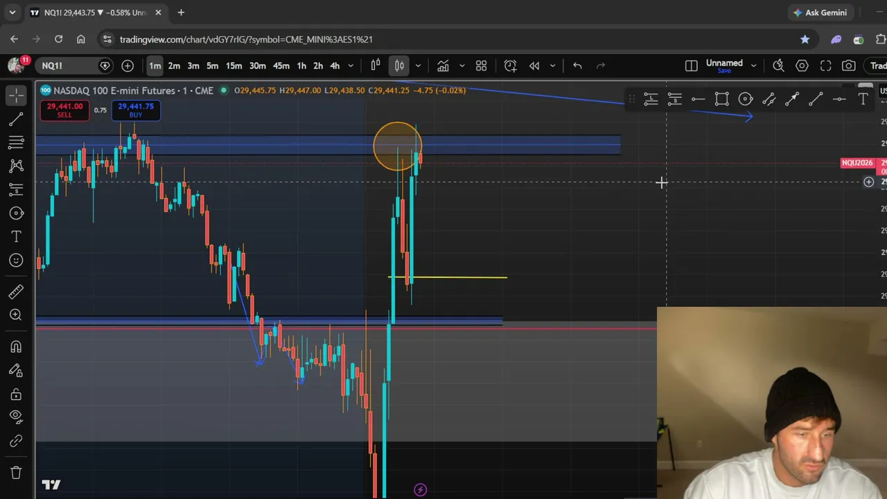Toggle Magnet mode
The height and width of the screenshot is (499, 887).
16,347
